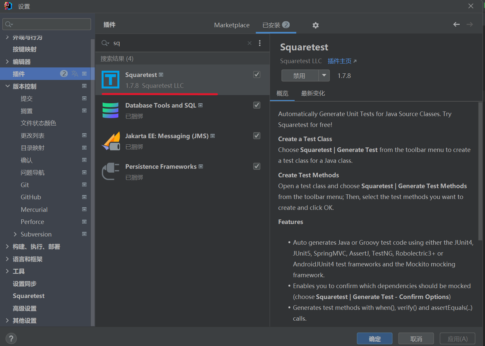Expand the 其他设置 settings group

pyautogui.click(x=7, y=320)
